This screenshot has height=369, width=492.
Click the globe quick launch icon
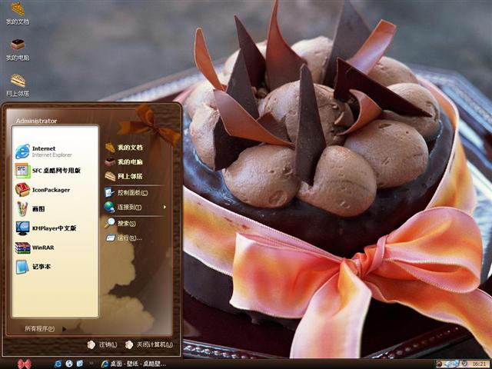click(x=69, y=364)
